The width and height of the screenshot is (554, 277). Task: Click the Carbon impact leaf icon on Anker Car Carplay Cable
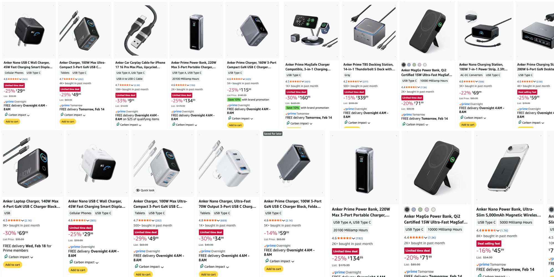118,125
